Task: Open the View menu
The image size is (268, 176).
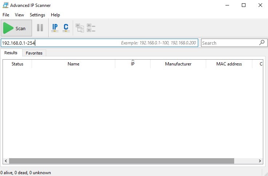Action: pos(19,15)
